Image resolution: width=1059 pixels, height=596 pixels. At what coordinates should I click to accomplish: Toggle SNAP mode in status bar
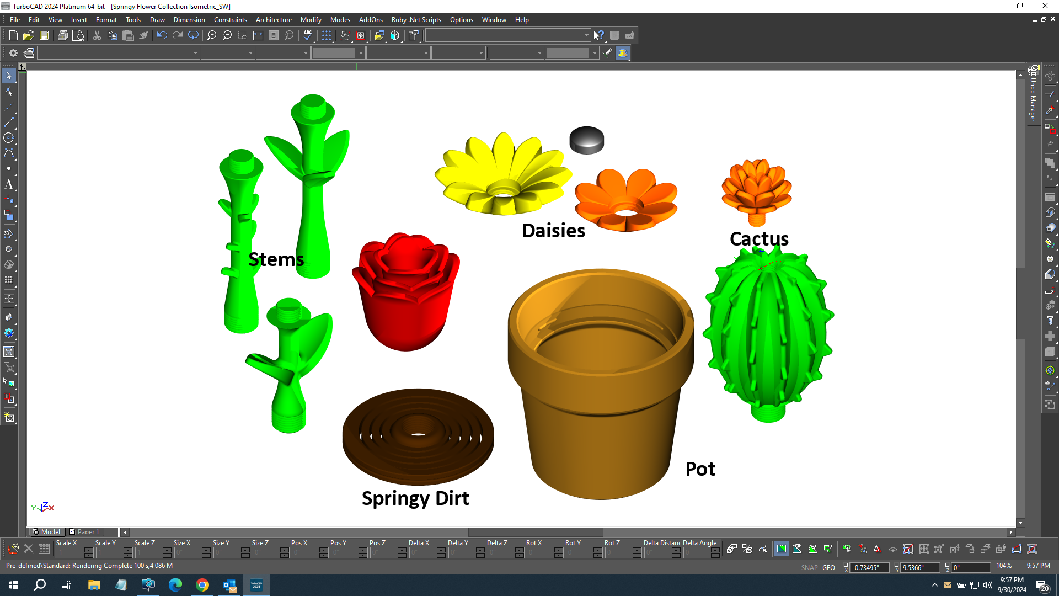[809, 567]
